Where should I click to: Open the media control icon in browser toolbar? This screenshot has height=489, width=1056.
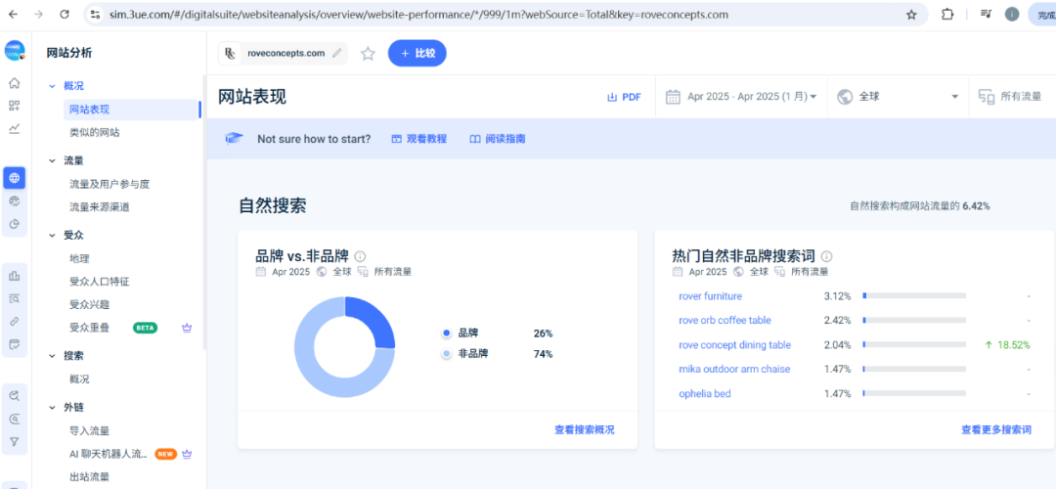point(986,14)
